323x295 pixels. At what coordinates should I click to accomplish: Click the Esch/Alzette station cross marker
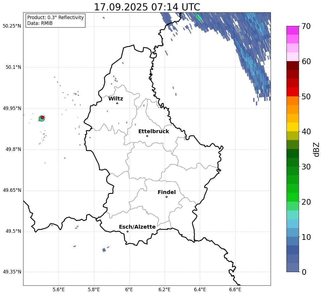click(x=127, y=231)
